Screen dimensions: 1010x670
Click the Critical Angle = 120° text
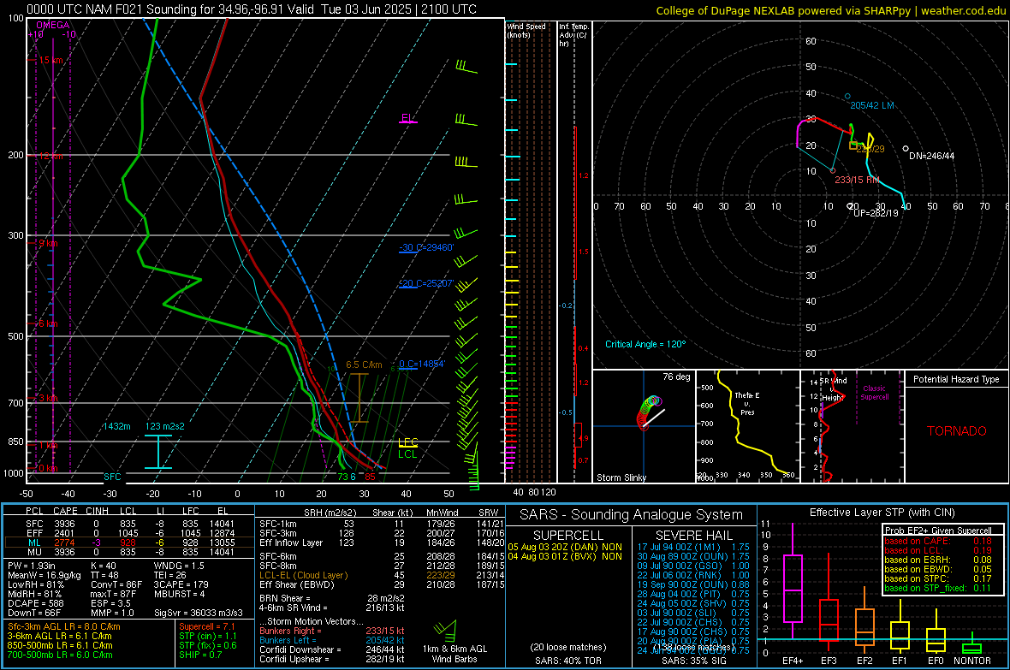[x=645, y=344]
